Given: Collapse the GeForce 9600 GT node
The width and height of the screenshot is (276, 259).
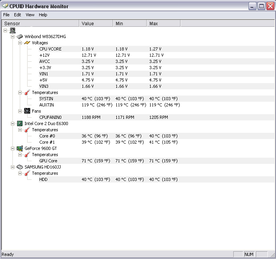Looking at the screenshot, I should click(13, 148).
